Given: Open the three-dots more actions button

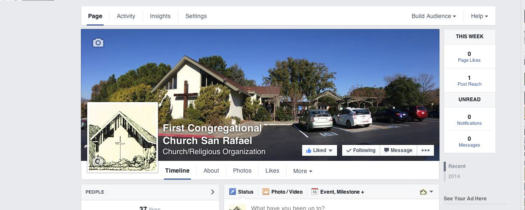Looking at the screenshot, I should tap(426, 150).
